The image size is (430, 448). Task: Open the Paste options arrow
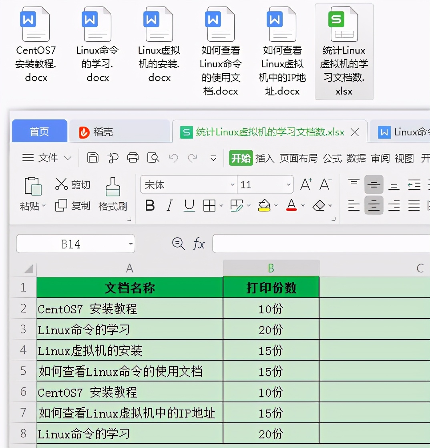click(x=44, y=206)
